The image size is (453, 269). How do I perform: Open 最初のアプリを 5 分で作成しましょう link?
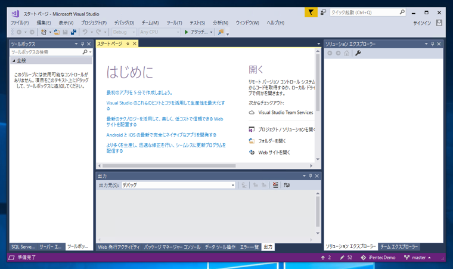tap(139, 92)
